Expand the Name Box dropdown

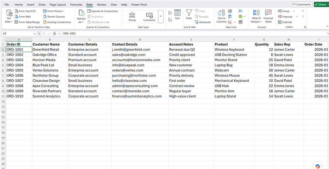pyautogui.click(x=34, y=33)
